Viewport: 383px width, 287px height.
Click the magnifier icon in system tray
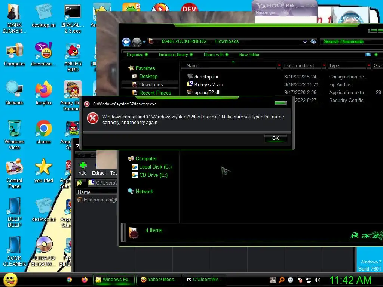tap(282, 280)
